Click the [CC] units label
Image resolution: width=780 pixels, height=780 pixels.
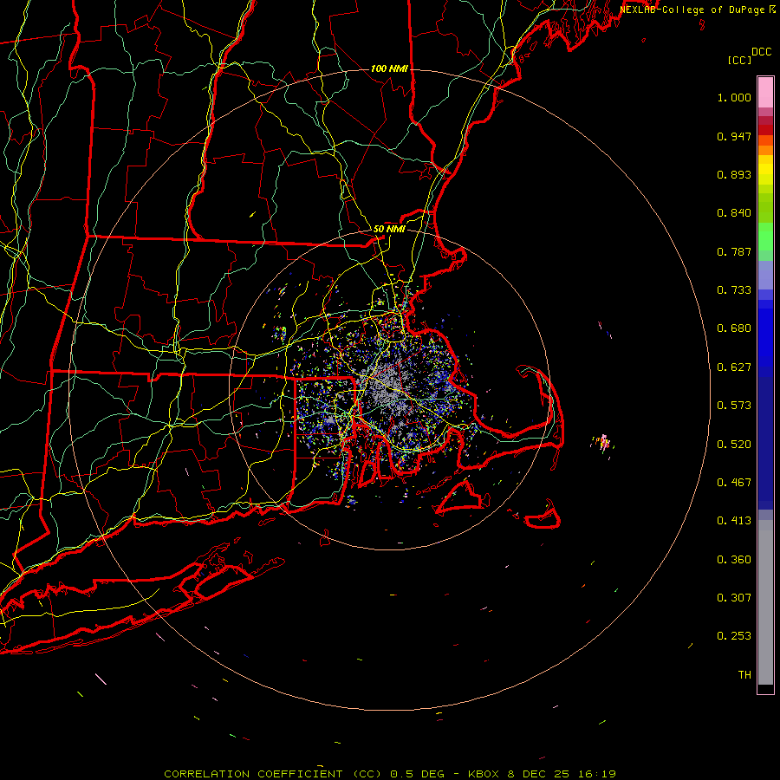[x=739, y=60]
